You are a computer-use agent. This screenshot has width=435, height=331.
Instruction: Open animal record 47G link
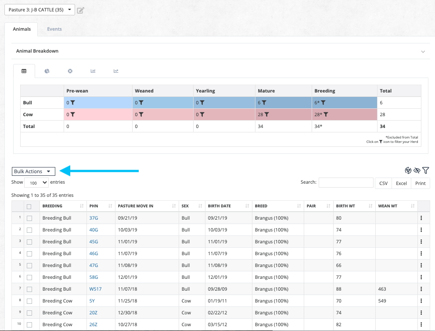pyautogui.click(x=93, y=265)
